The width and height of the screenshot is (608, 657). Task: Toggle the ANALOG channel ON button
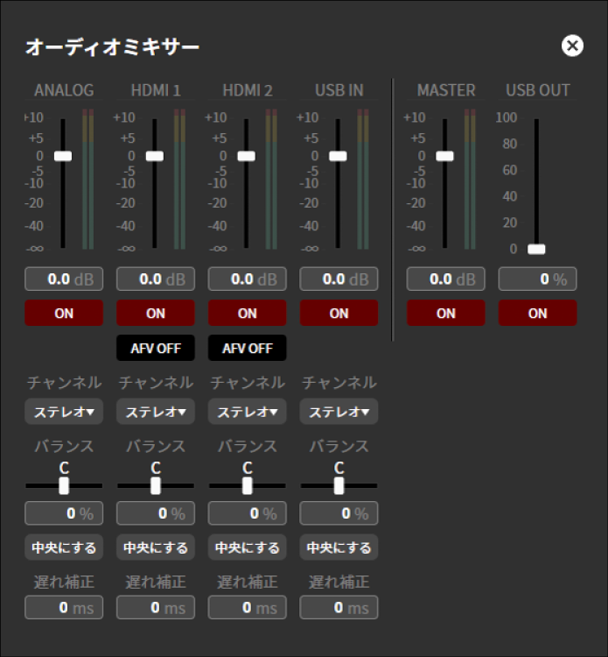64,313
